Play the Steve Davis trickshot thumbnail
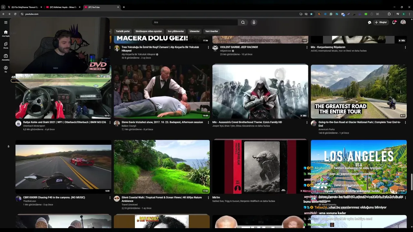 [162, 92]
